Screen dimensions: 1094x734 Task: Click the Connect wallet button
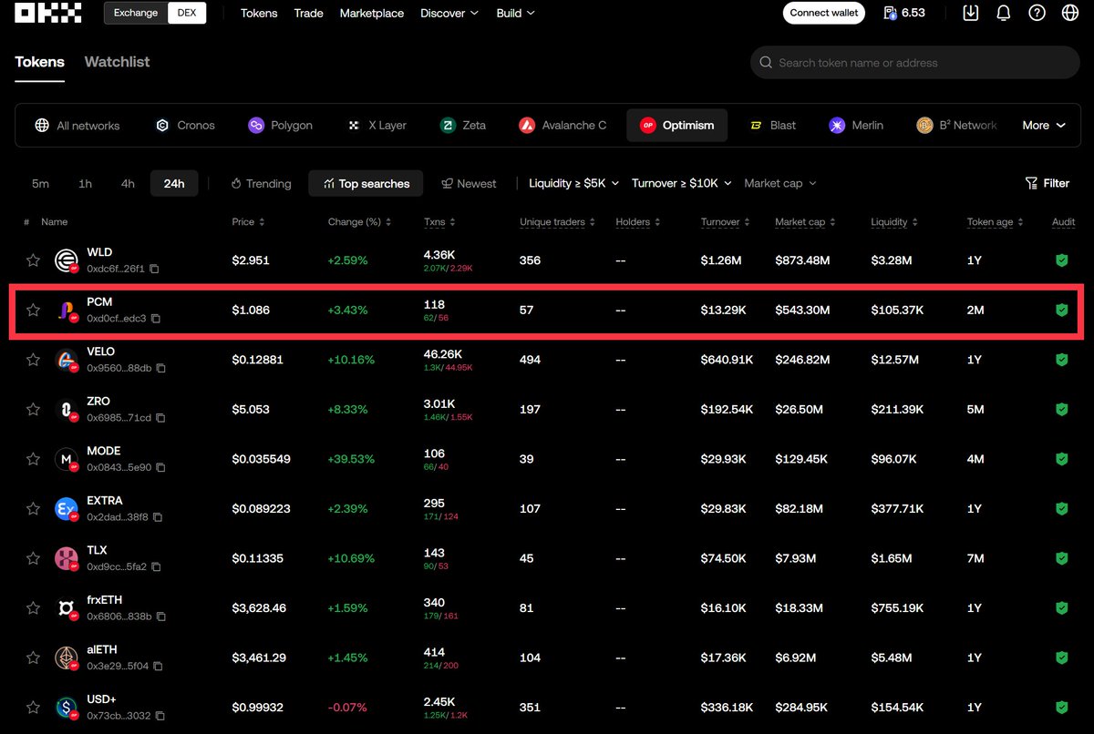[823, 13]
